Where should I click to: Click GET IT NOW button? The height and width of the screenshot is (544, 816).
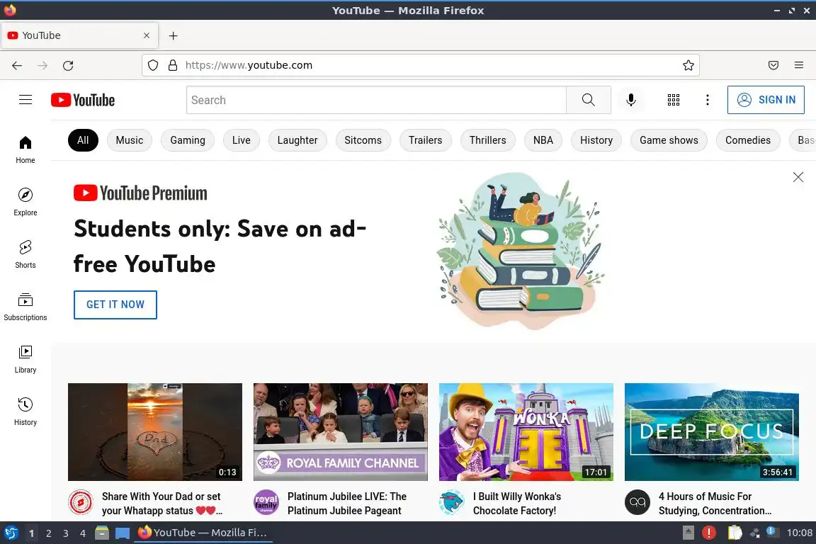click(115, 305)
